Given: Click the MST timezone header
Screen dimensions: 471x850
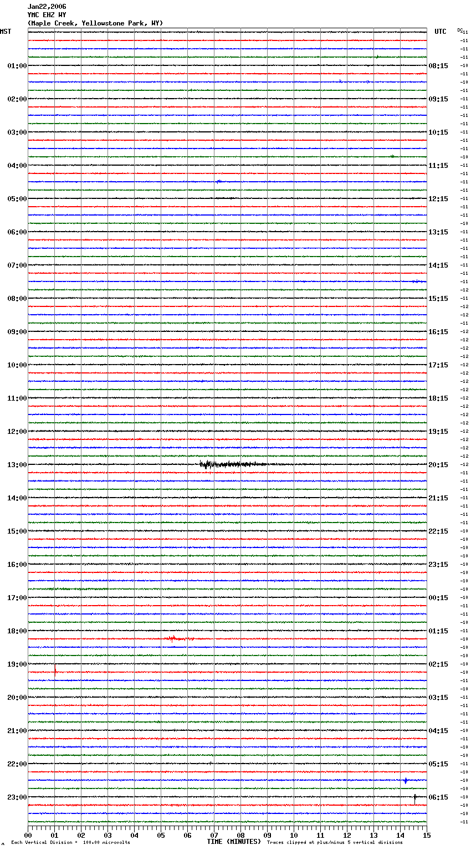Looking at the screenshot, I should point(6,32).
